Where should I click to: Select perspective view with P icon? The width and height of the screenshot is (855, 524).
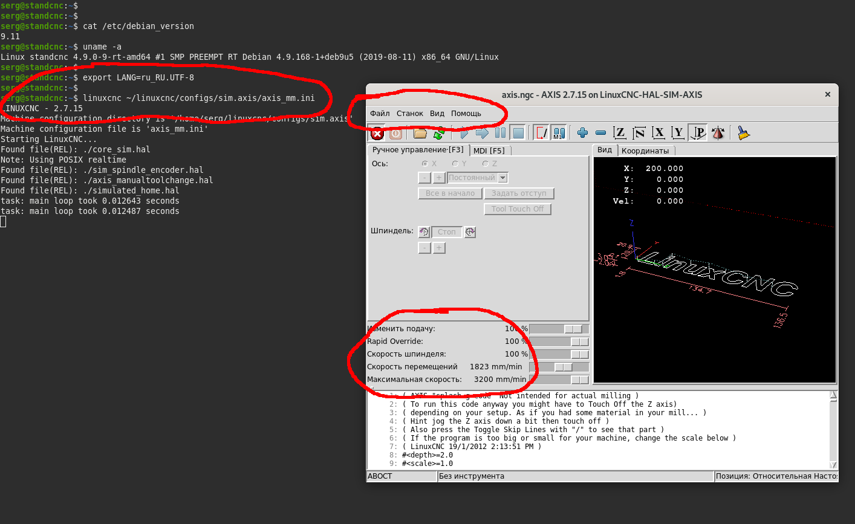tap(698, 133)
